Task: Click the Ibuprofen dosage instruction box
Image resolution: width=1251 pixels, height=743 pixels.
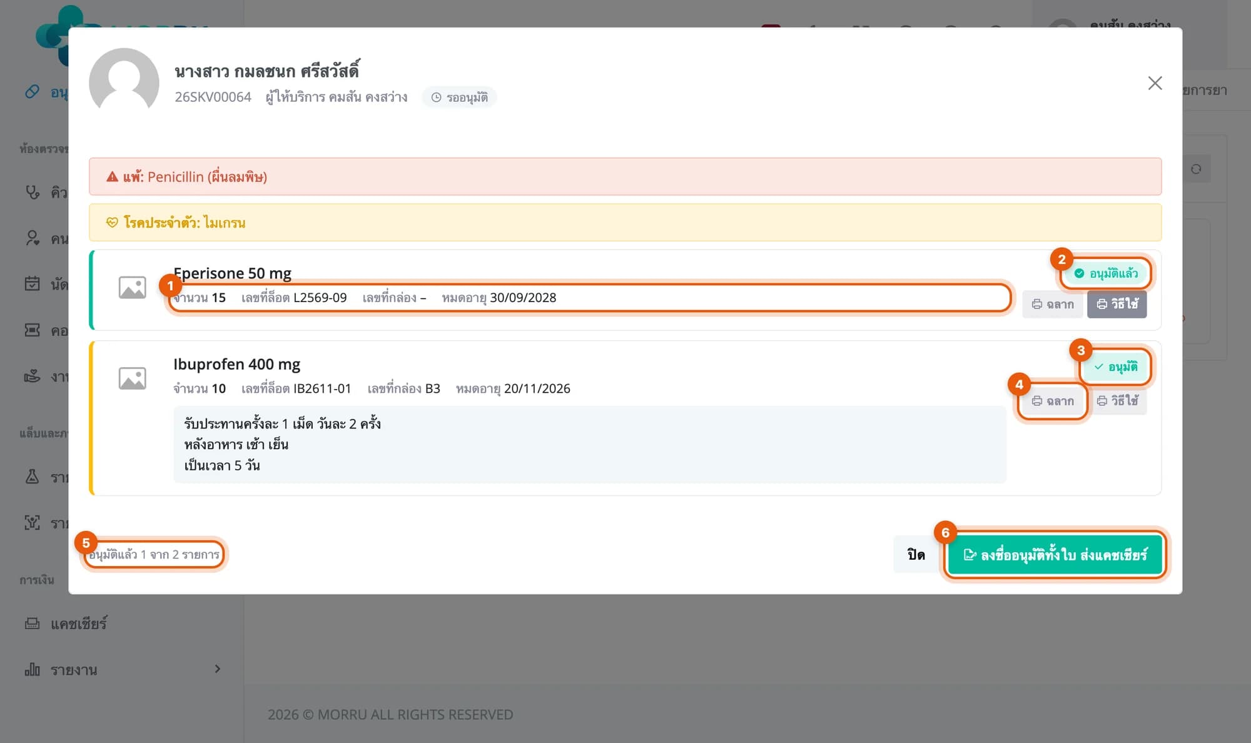Action: click(x=590, y=445)
